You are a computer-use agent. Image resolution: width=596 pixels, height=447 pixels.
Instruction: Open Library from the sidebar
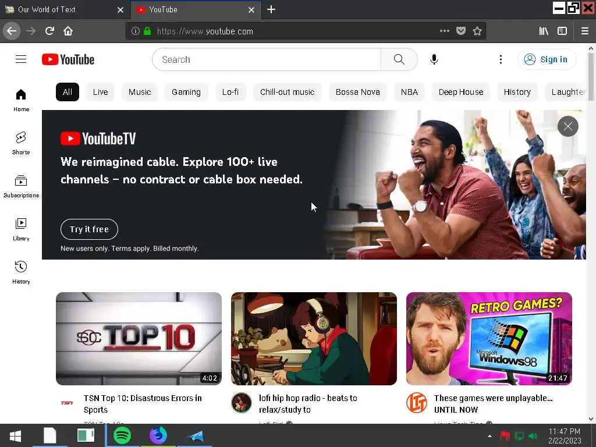coord(21,229)
